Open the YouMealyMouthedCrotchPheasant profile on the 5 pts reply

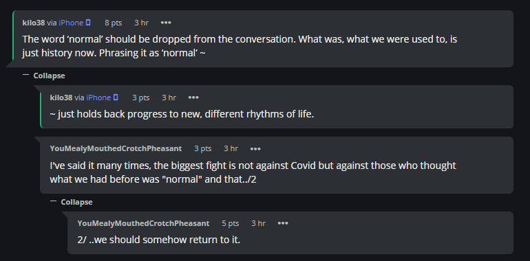point(143,224)
